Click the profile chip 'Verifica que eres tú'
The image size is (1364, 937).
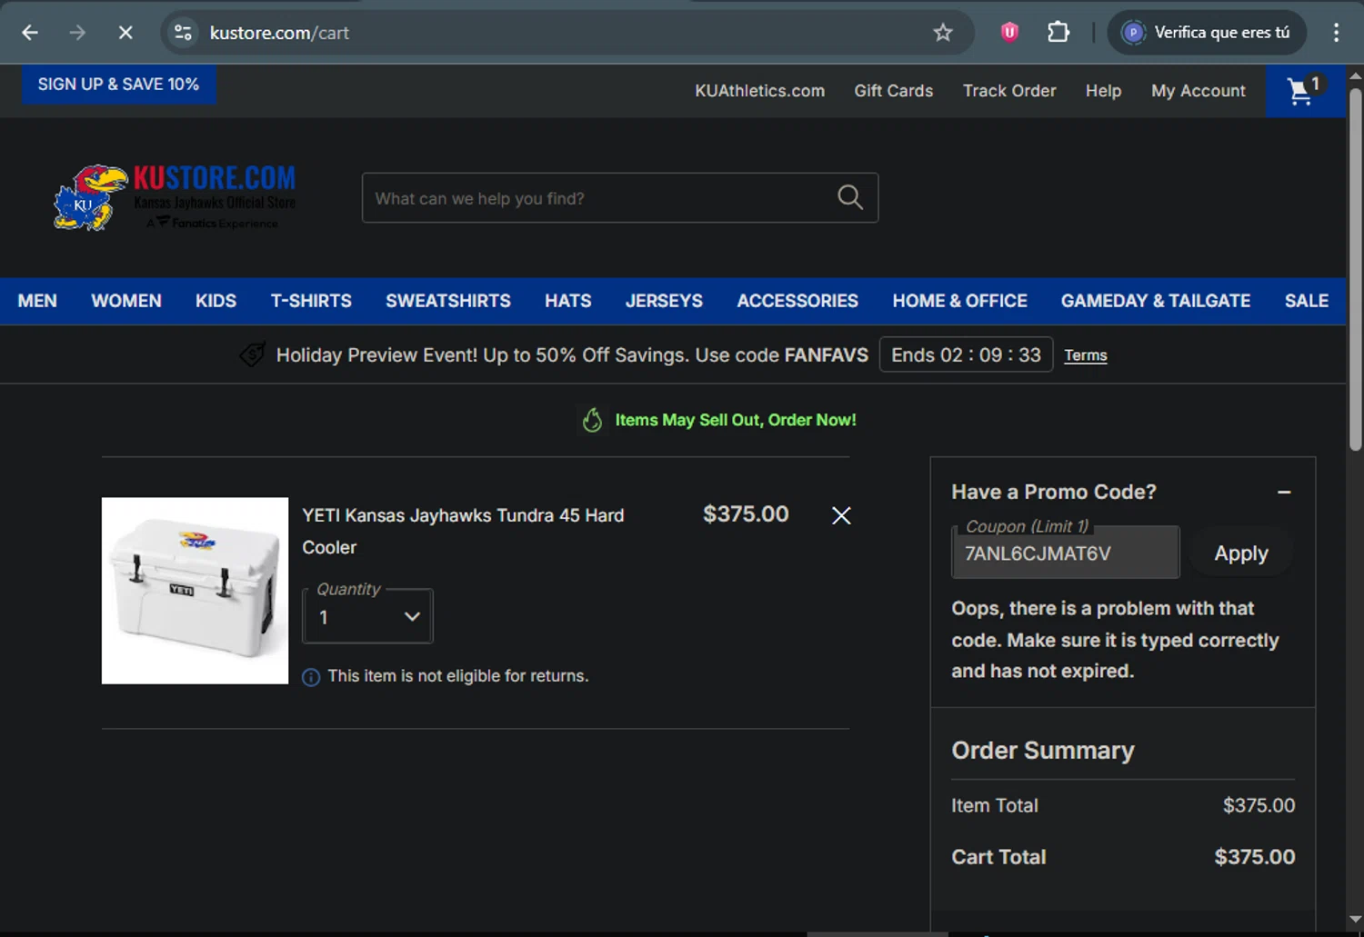(x=1207, y=33)
